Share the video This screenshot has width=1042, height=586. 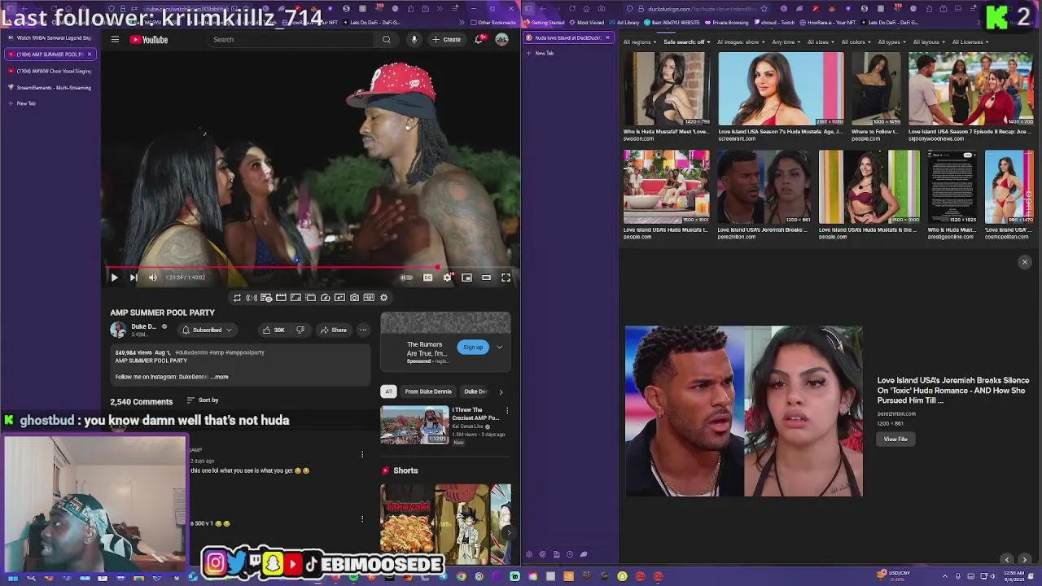pyautogui.click(x=334, y=330)
